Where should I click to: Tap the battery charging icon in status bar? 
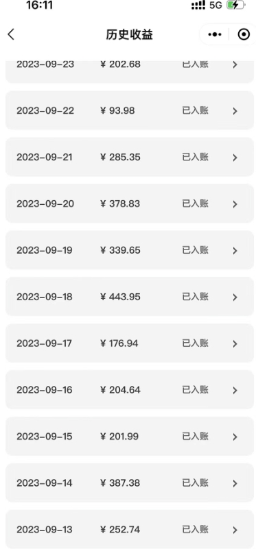point(235,5)
